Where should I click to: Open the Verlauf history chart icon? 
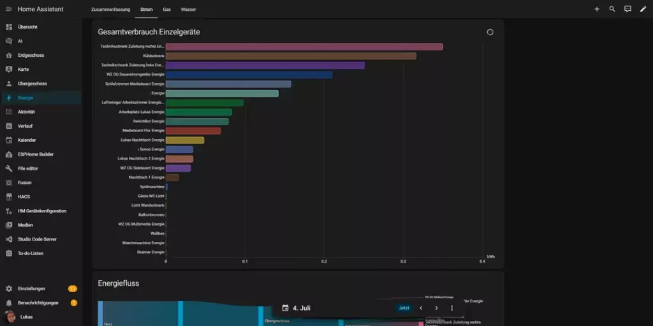click(x=9, y=126)
